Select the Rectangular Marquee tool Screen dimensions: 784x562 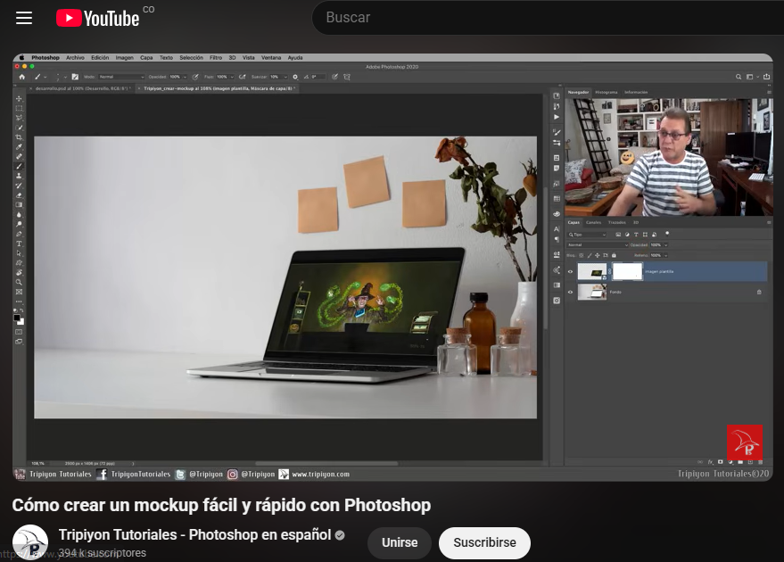point(19,108)
